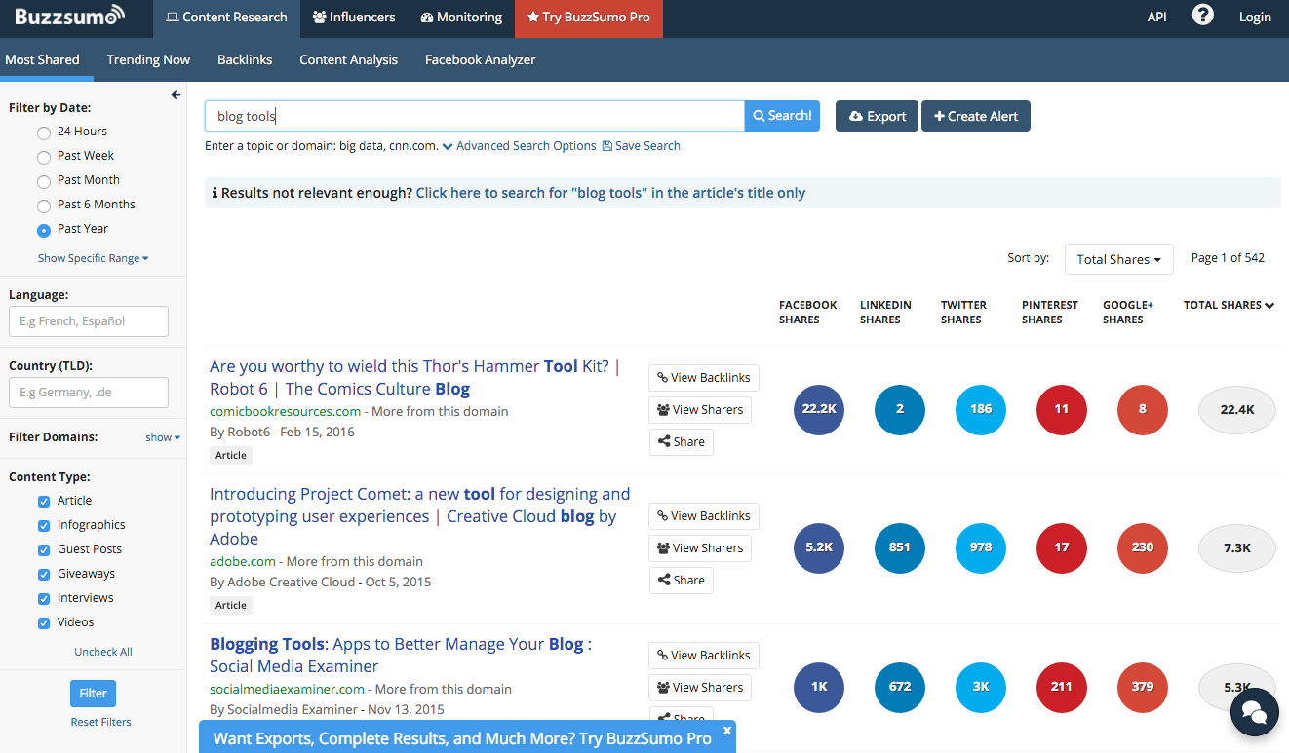Uncheck the Guest Posts content type
Image resolution: width=1289 pixels, height=753 pixels.
pos(44,549)
